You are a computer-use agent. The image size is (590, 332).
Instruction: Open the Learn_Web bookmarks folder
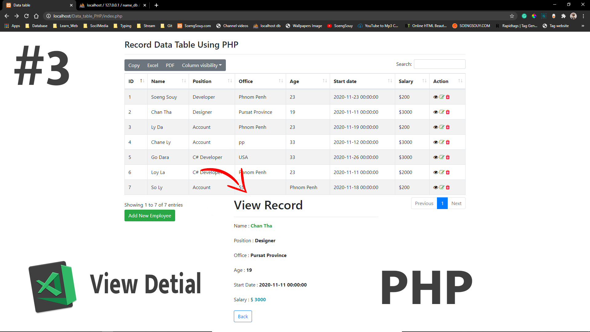point(65,26)
